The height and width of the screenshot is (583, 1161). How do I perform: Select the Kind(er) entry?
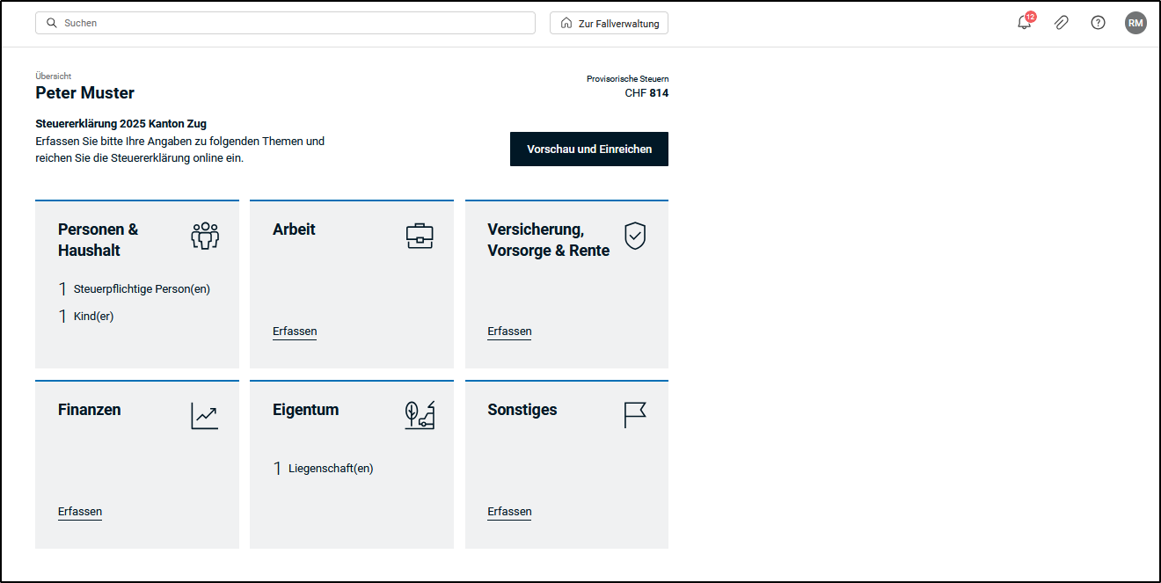86,317
